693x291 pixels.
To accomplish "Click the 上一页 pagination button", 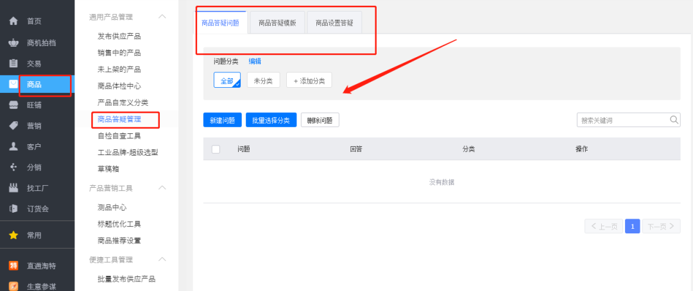I will click(x=604, y=226).
